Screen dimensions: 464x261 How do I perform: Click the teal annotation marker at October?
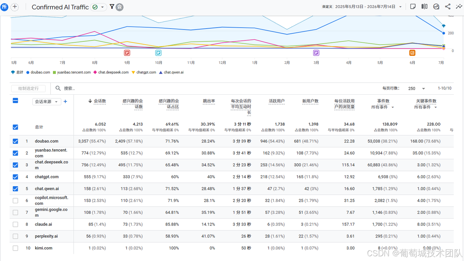158,53
